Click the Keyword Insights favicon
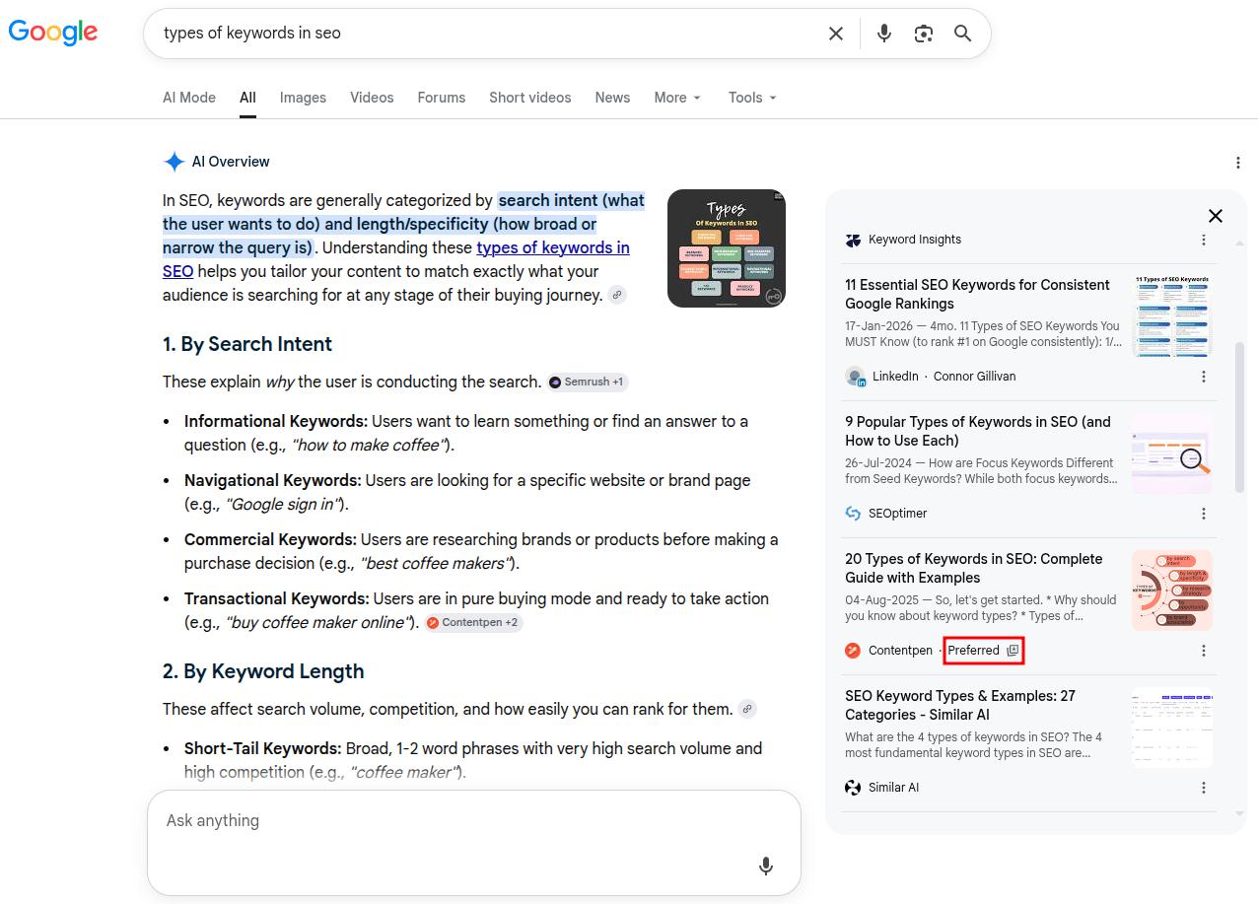 (x=853, y=240)
